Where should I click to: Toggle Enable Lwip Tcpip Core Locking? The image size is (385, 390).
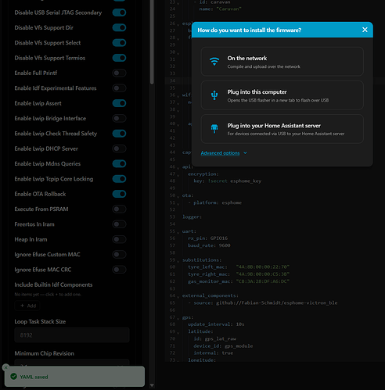pos(119,179)
